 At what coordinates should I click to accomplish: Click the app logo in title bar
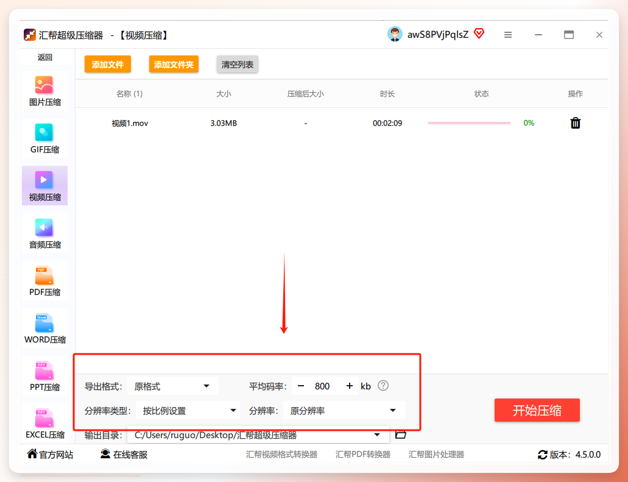click(30, 35)
